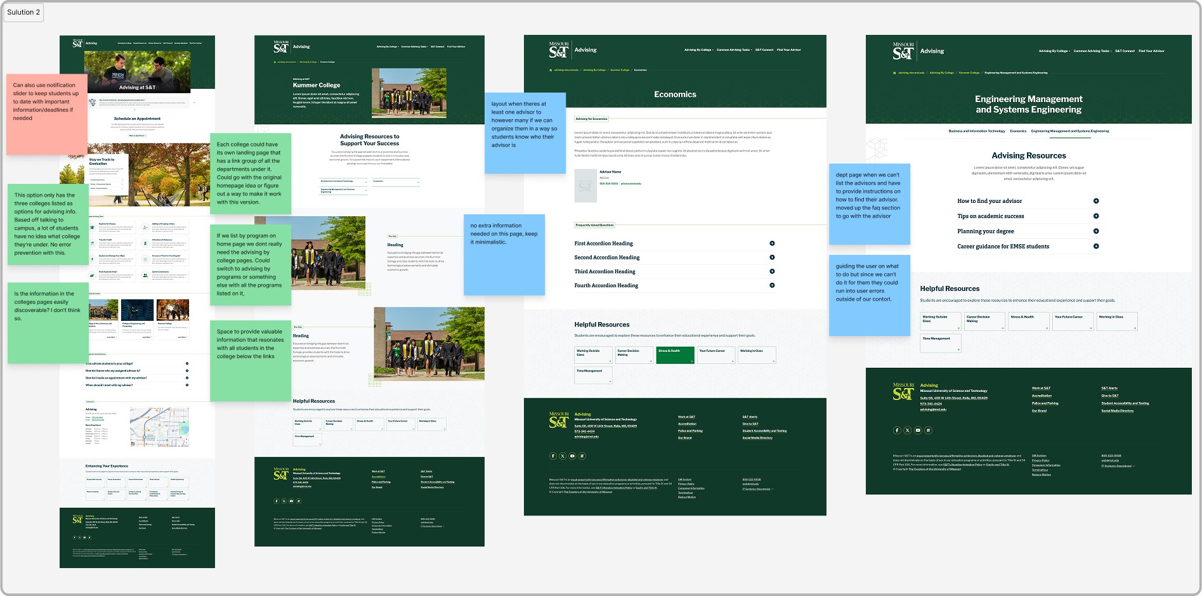Viewport: 1202px width, 596px height.
Task: Click the home icon in the Economics breadcrumb trail
Action: click(551, 70)
